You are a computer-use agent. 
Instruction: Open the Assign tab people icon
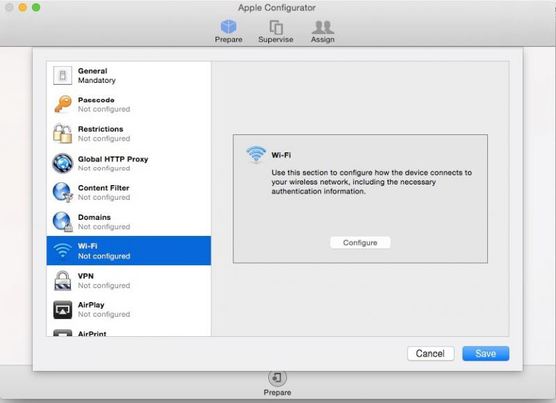[322, 27]
